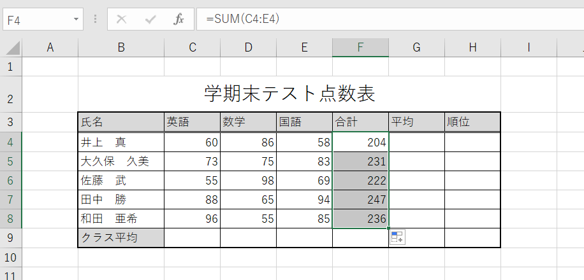Click the total cell showing 247
Image resolution: width=584 pixels, height=280 pixels.
click(360, 200)
